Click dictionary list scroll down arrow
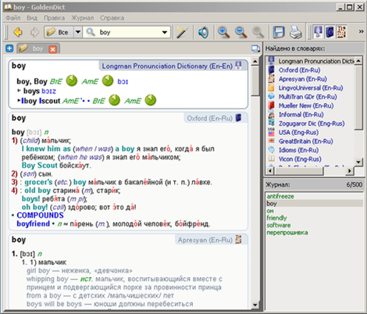Screen dimensions: 367x314 (358, 162)
